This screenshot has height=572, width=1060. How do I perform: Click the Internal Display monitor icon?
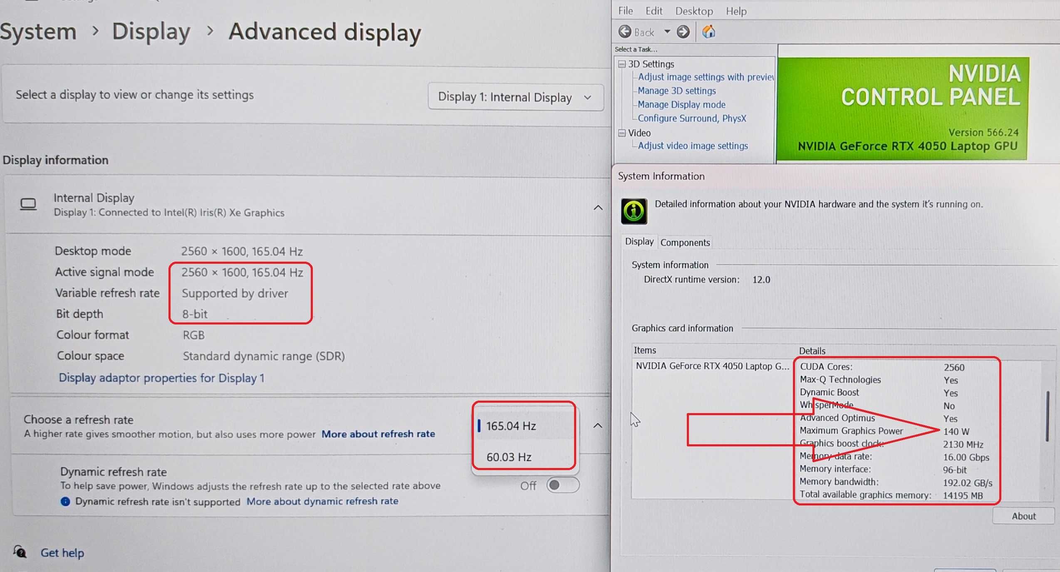pyautogui.click(x=28, y=204)
